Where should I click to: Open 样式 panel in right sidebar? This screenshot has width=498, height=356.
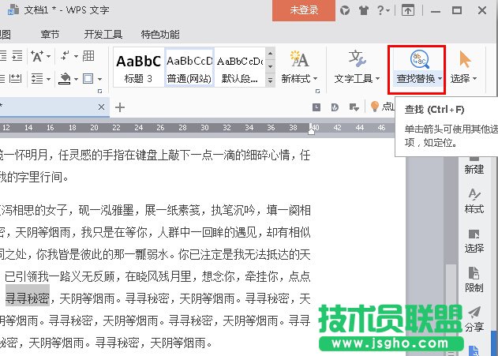click(474, 201)
